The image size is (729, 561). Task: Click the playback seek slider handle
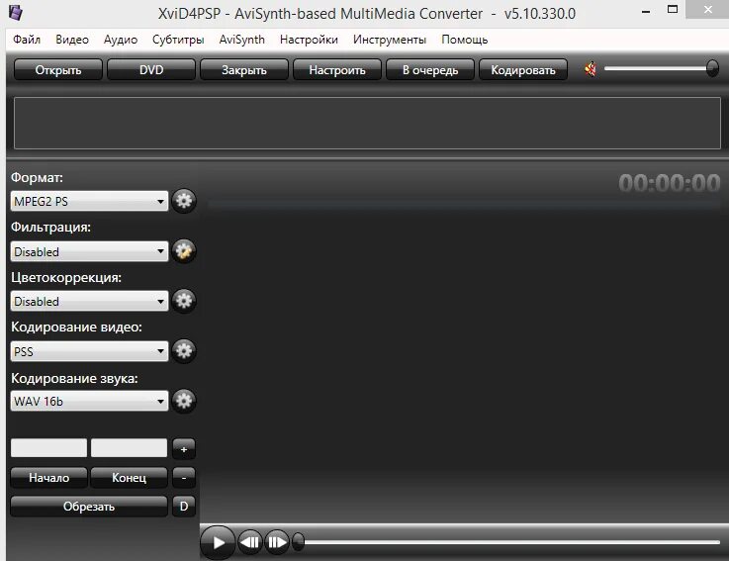(299, 542)
